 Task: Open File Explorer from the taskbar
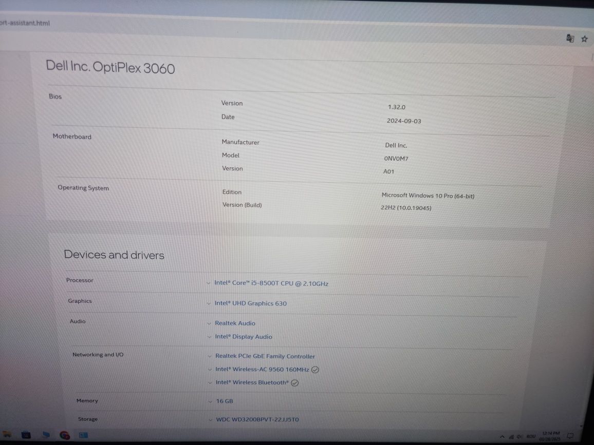pos(7,435)
